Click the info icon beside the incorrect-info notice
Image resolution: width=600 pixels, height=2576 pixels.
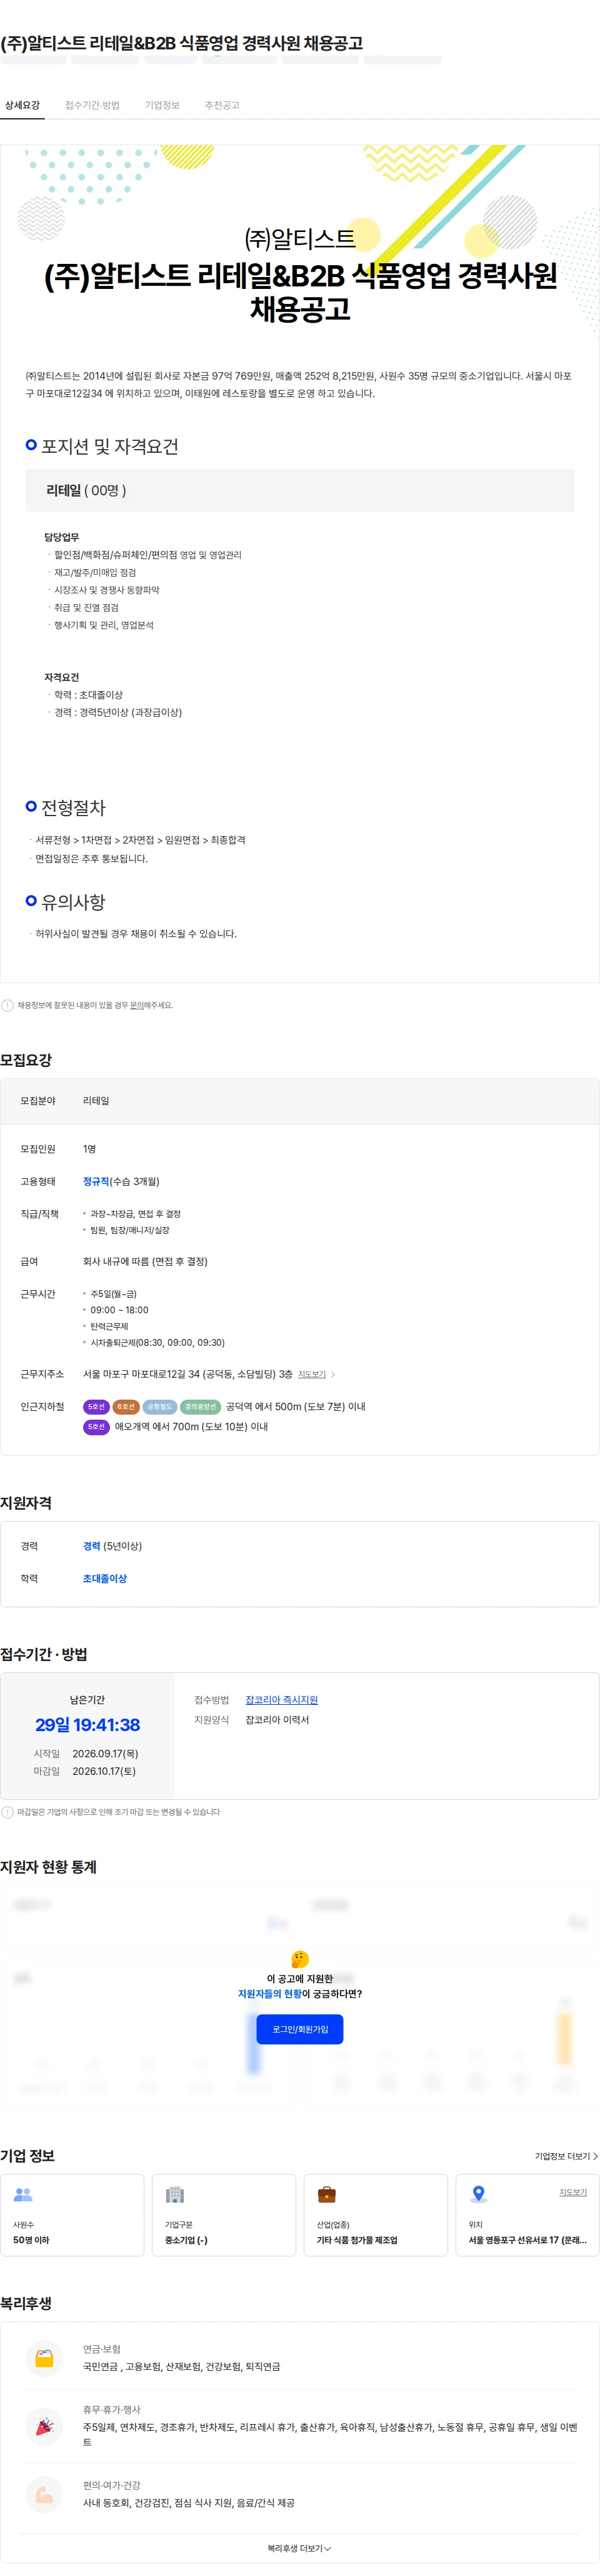pos(7,1005)
